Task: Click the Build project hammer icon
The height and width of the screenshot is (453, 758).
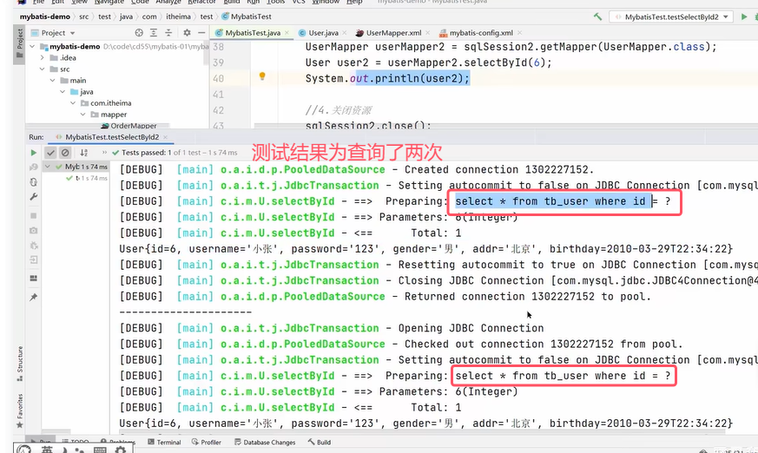Action: click(x=598, y=16)
